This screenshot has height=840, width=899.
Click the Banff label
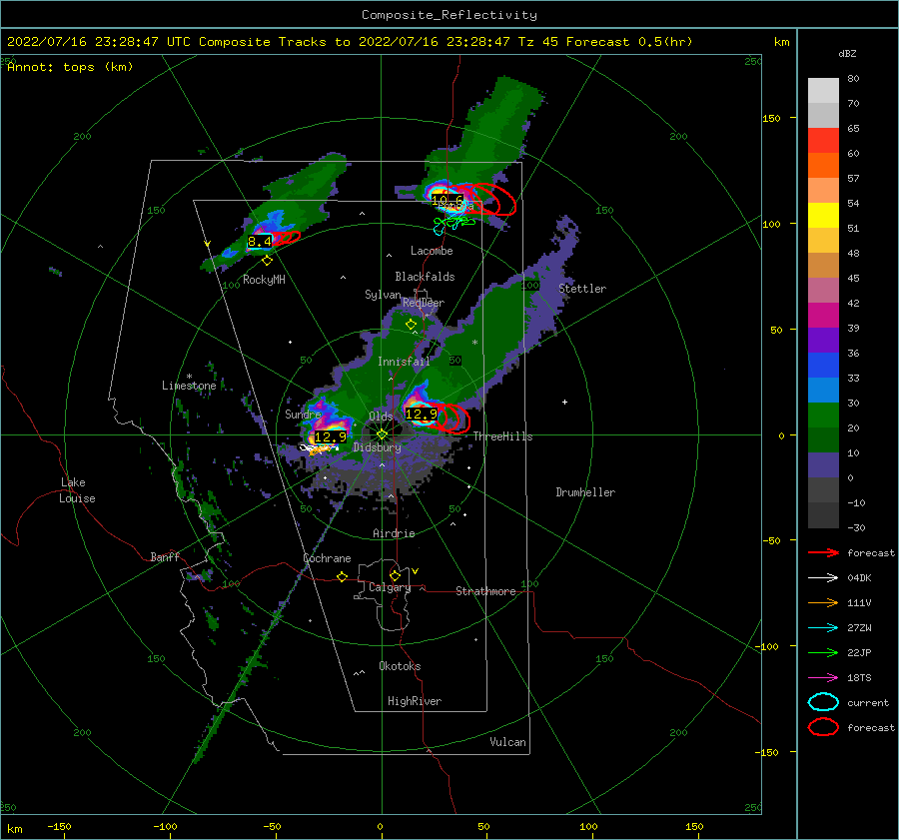click(165, 556)
